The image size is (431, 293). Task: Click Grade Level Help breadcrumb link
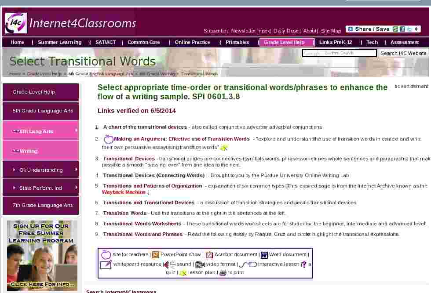(44, 74)
